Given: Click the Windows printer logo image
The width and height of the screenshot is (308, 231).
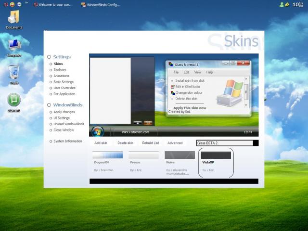Looking at the screenshot, I should tap(230, 93).
